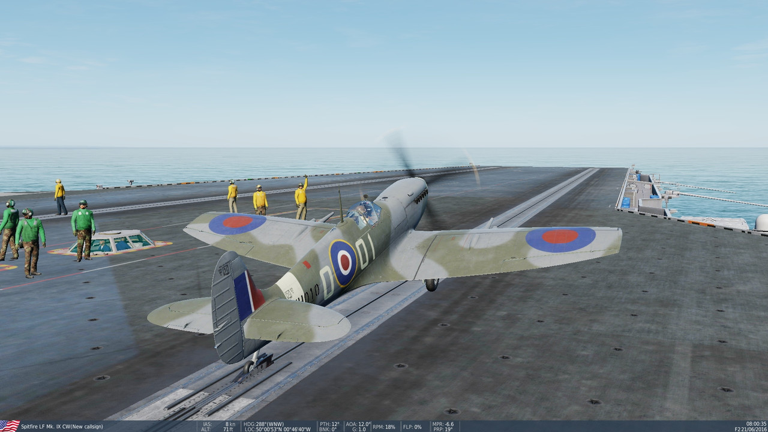Click the bank readout 'BNK: 0°'

coord(328,429)
